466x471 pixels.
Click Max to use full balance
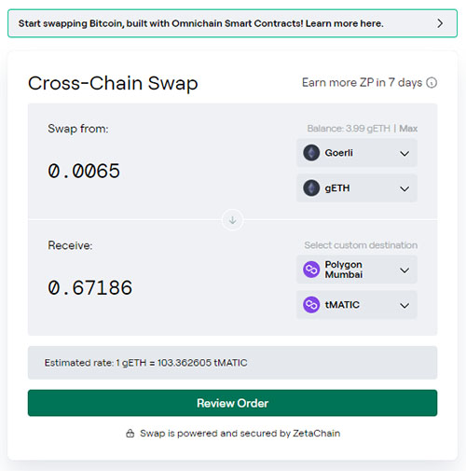click(x=408, y=129)
